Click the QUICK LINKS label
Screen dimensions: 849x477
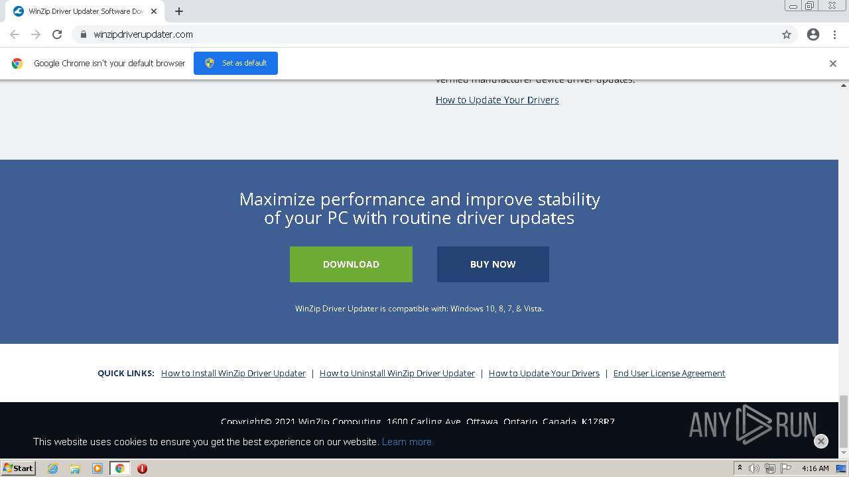tap(126, 374)
